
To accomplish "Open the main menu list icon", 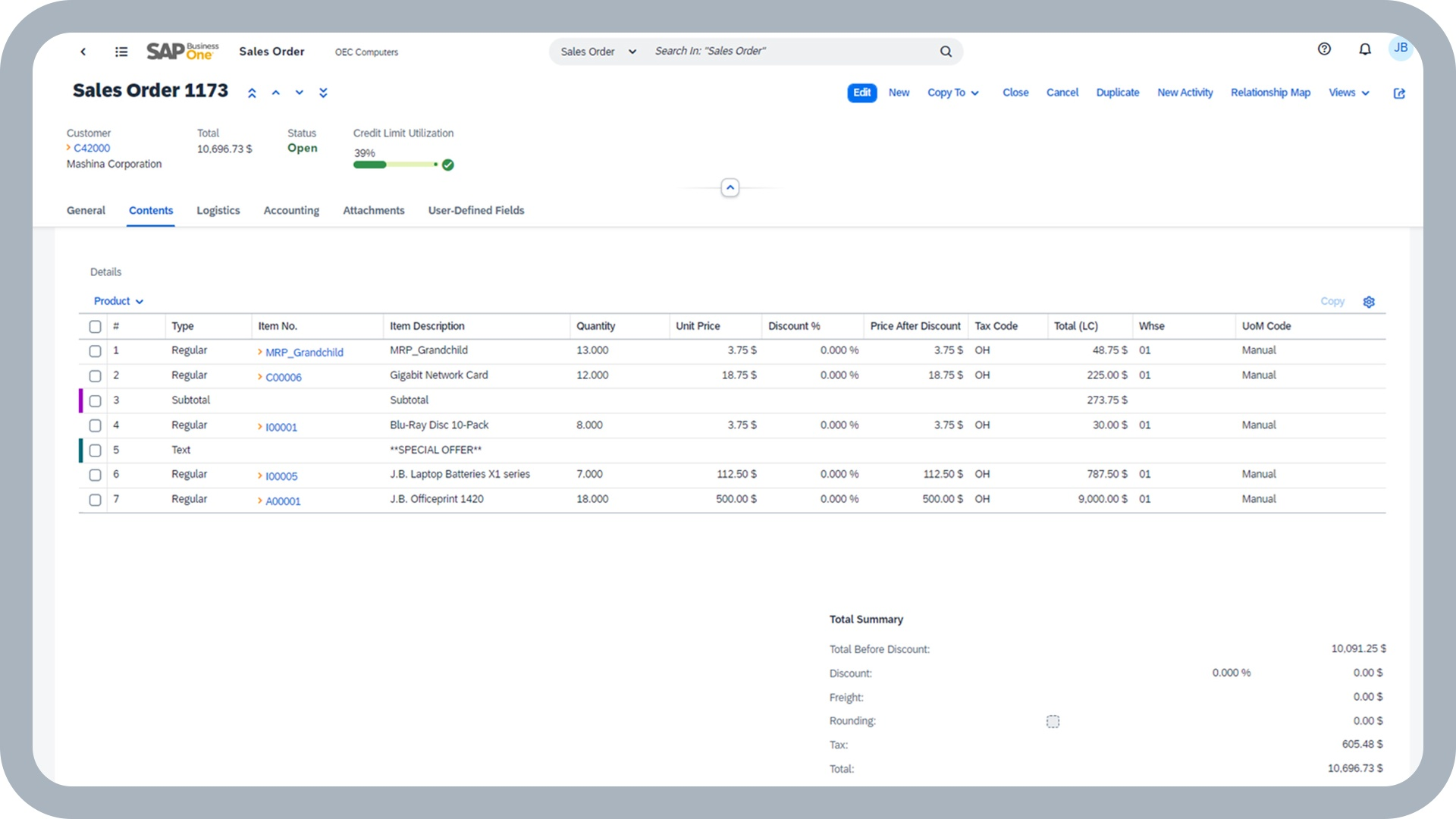I will pyautogui.click(x=121, y=52).
